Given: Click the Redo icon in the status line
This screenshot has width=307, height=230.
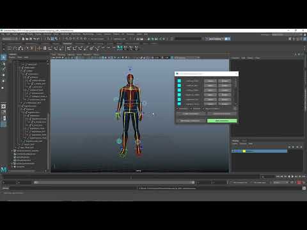Looking at the screenshot, I should coord(38,39).
